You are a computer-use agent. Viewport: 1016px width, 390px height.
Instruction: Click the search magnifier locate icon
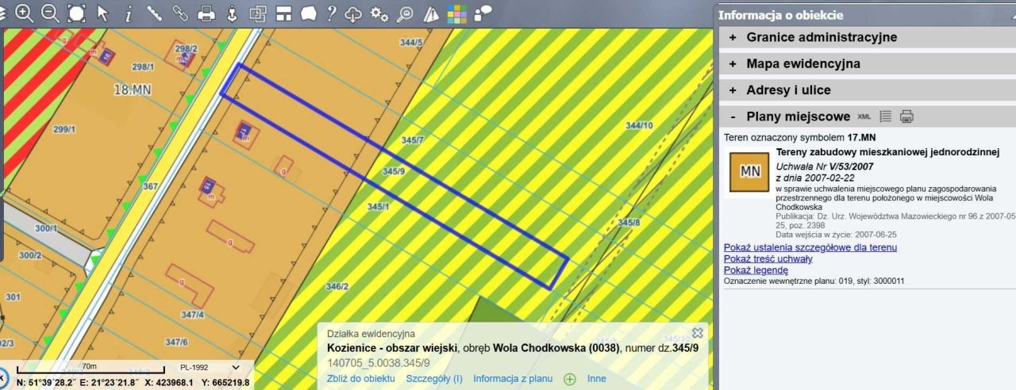click(x=405, y=13)
